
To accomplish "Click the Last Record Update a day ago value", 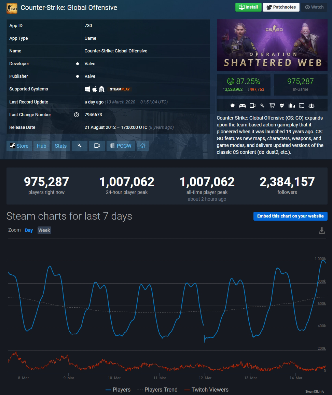I will coord(94,102).
